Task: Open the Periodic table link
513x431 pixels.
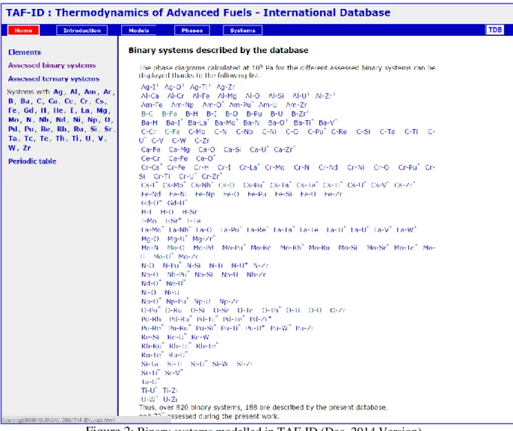Action: point(32,161)
